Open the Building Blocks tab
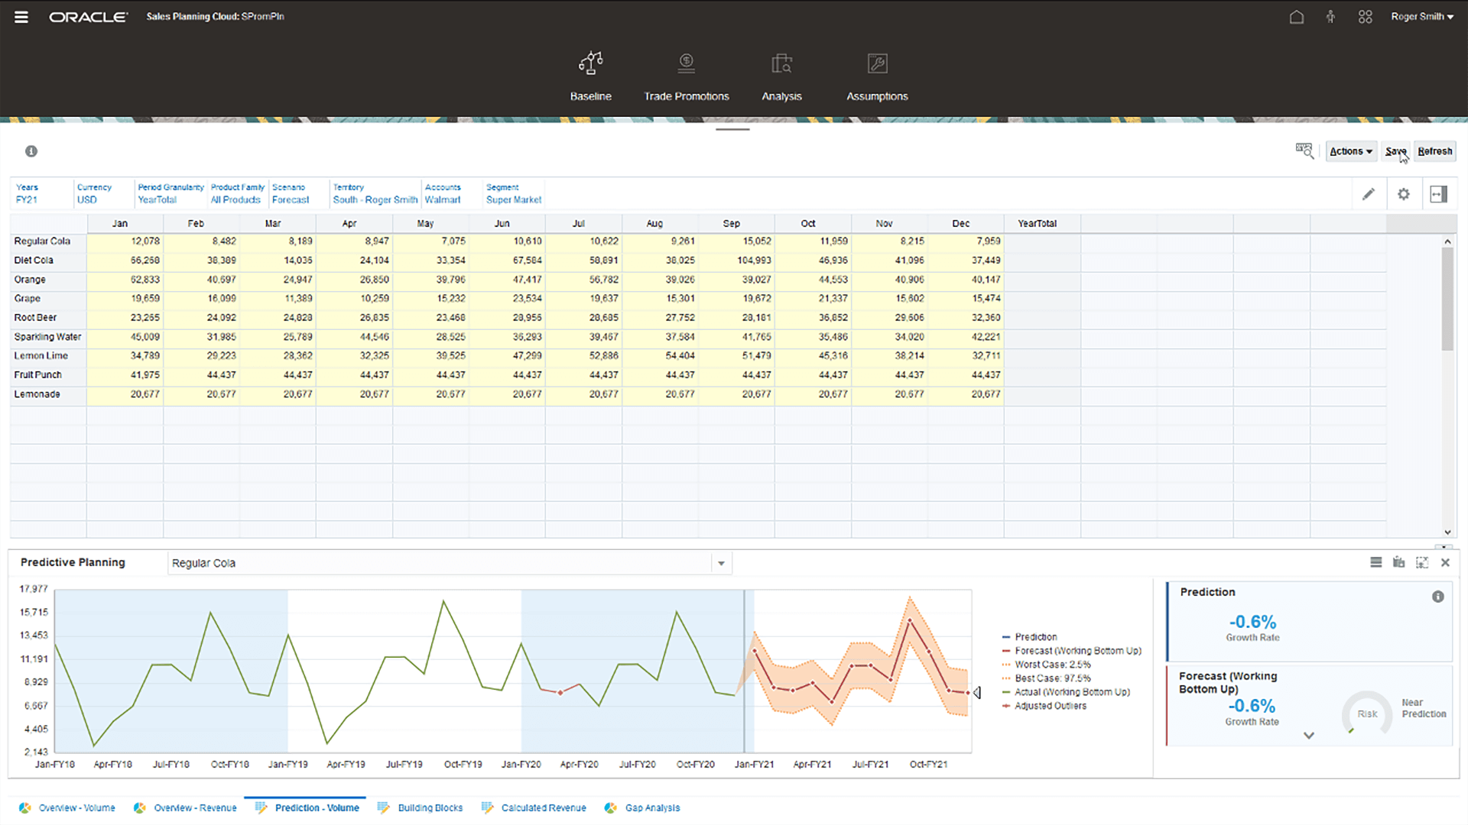 [x=429, y=807]
